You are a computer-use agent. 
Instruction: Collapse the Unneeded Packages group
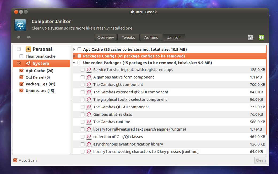click(x=74, y=63)
